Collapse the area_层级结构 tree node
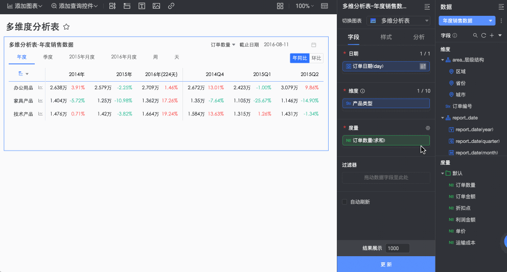This screenshot has width=507, height=272. coord(443,60)
